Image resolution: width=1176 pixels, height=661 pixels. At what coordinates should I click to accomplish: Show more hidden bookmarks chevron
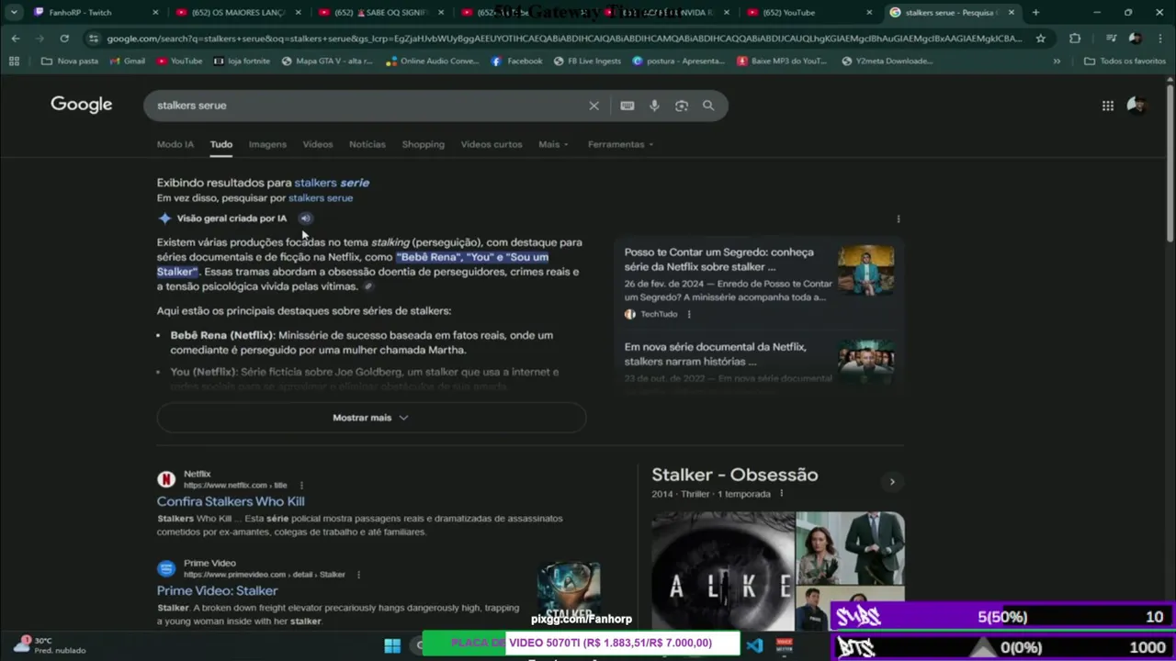tap(1057, 62)
